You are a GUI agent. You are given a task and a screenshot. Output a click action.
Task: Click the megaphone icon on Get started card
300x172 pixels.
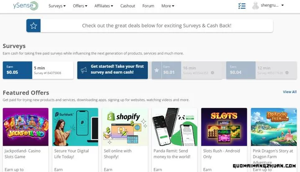tap(84, 70)
